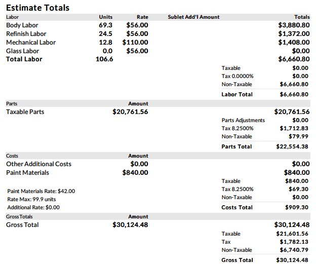Click the Estimate Totals heading
This screenshot has width=316, height=264.
38,8
